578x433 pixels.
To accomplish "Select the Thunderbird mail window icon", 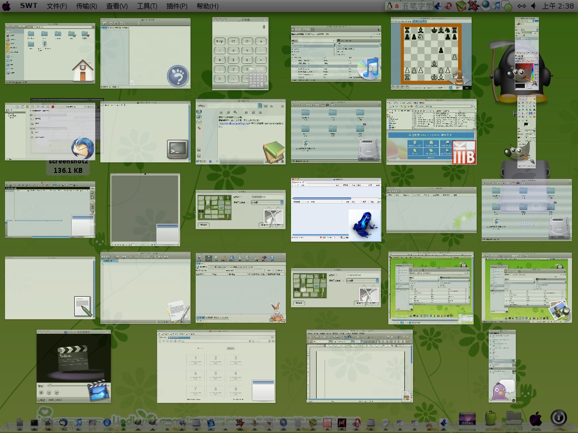I will 83,148.
